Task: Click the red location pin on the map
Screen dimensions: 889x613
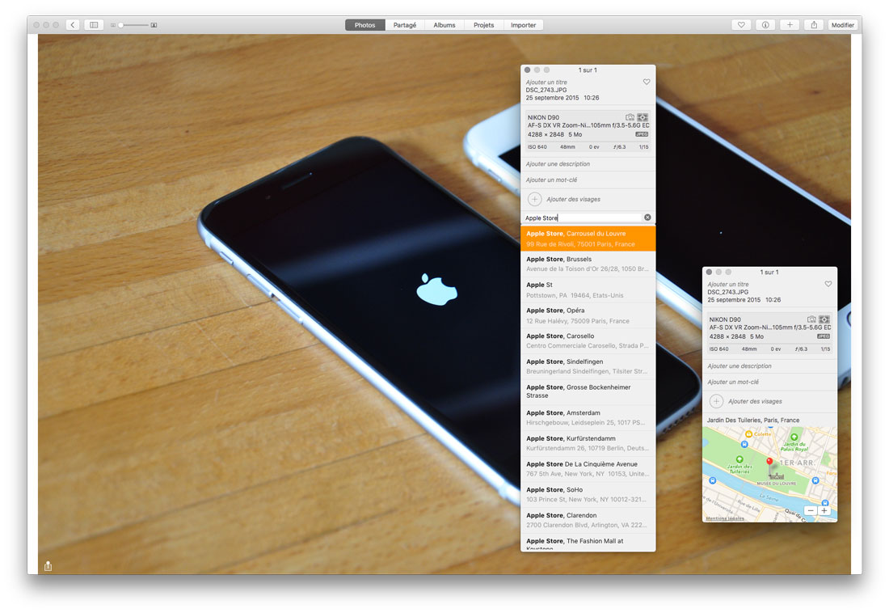Action: [x=769, y=462]
